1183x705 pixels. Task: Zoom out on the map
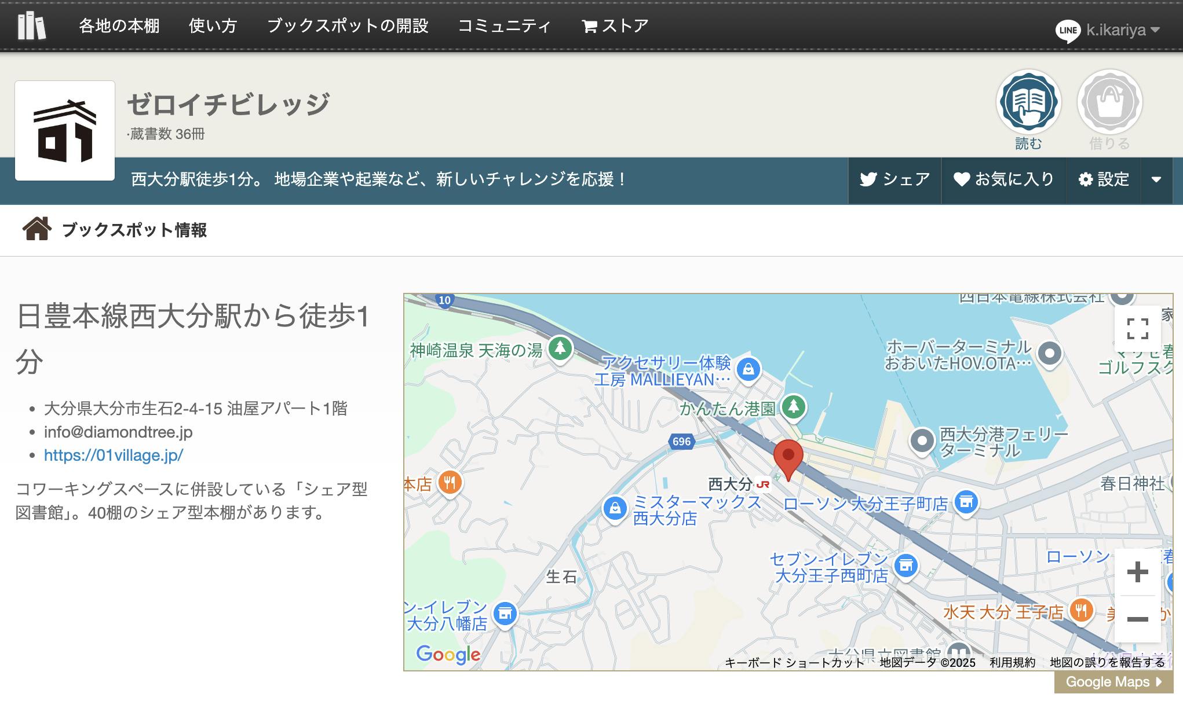point(1137,619)
